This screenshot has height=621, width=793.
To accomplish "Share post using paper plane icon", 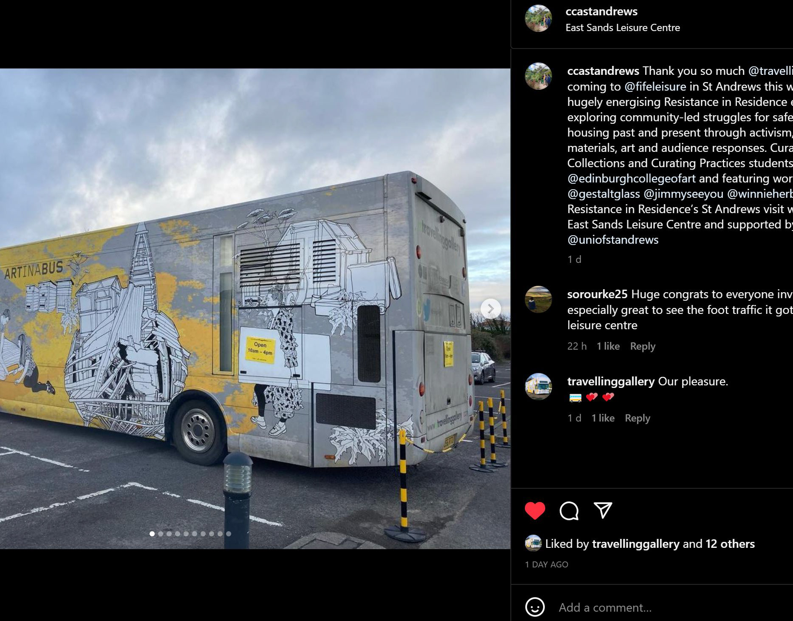I will 603,510.
